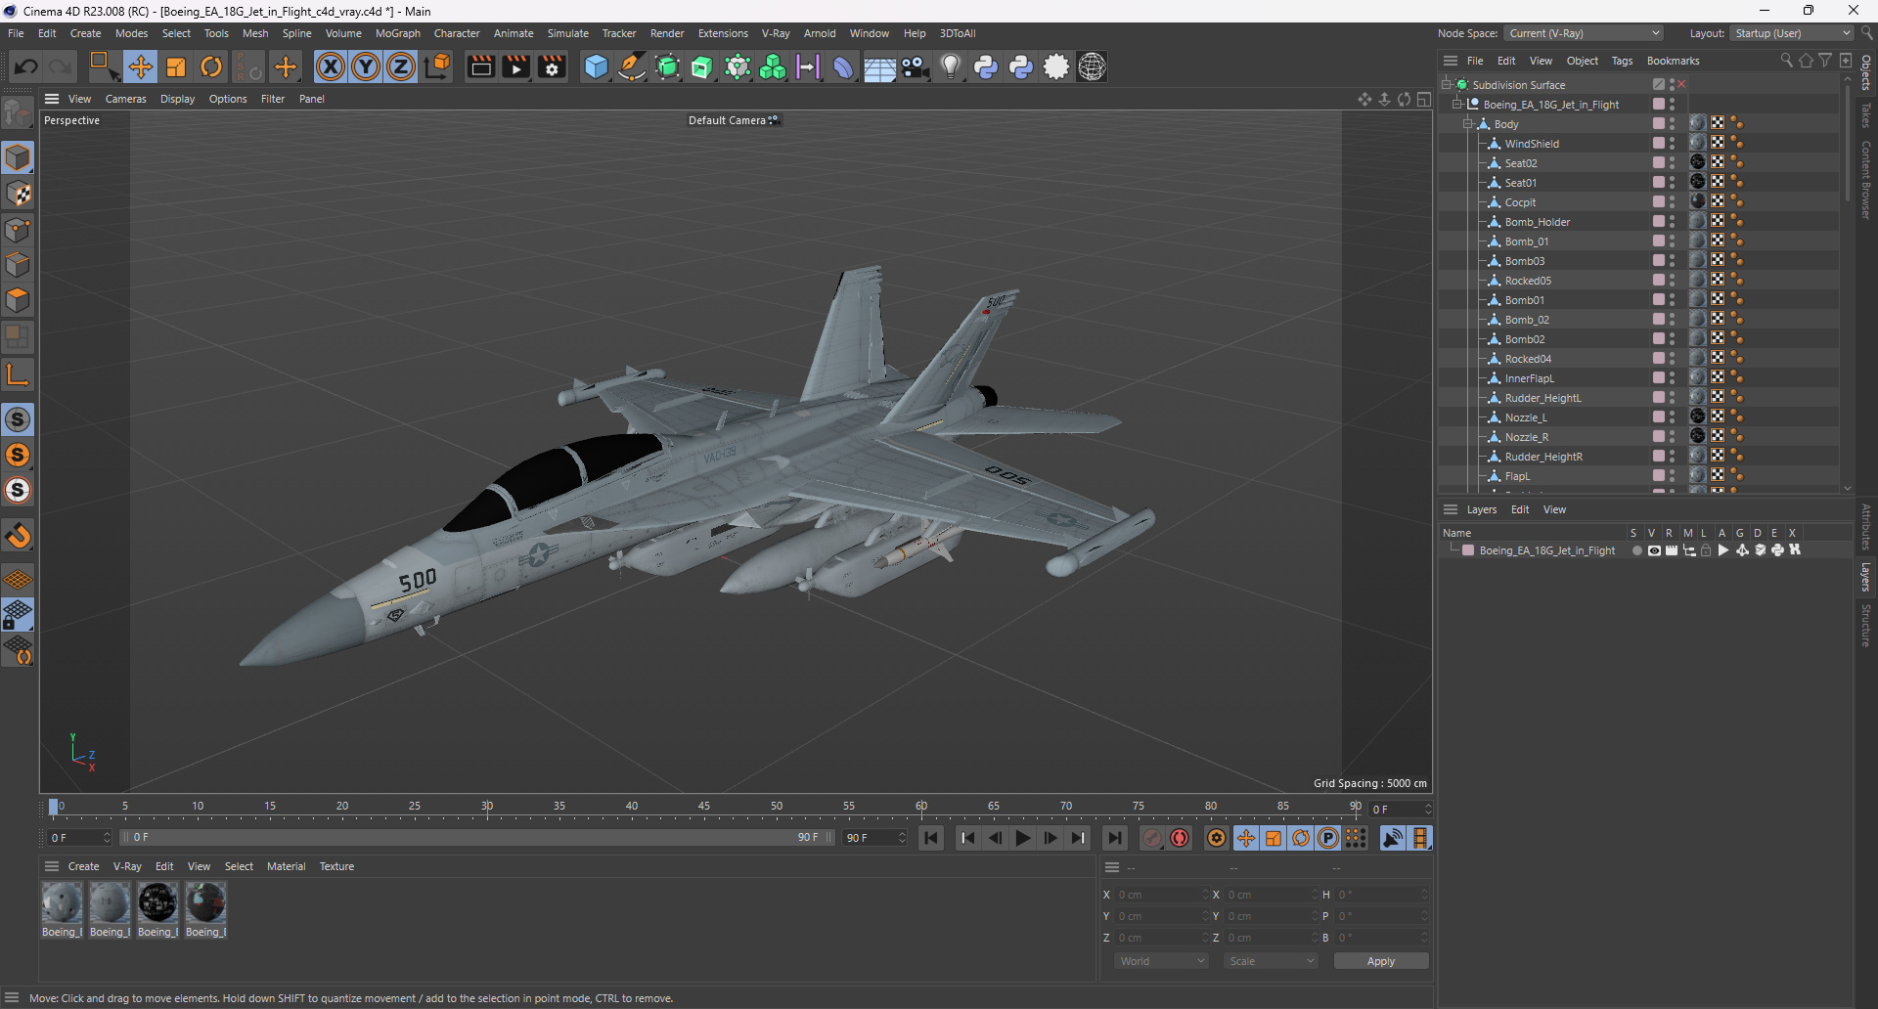Screen dimensions: 1878x1009
Task: Collapse the Subdivision Surface tree item
Action: (1446, 85)
